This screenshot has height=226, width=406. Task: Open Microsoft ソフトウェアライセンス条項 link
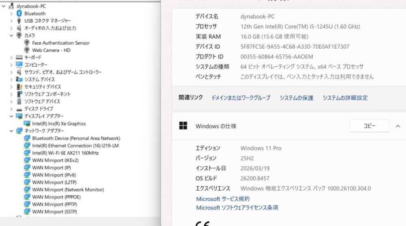pyautogui.click(x=237, y=208)
